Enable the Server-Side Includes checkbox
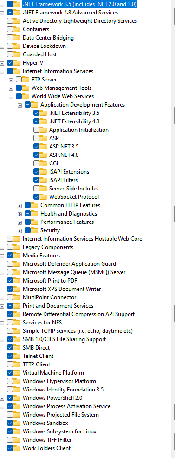Screen dimensions: 175x458 36,189
